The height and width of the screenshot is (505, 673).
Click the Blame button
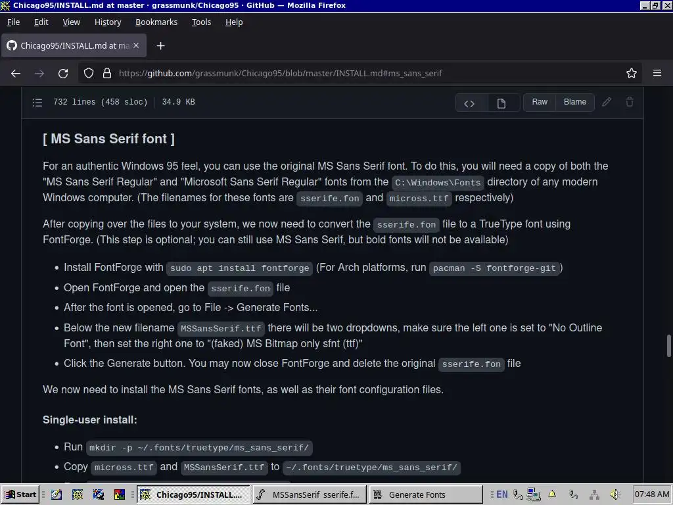574,102
